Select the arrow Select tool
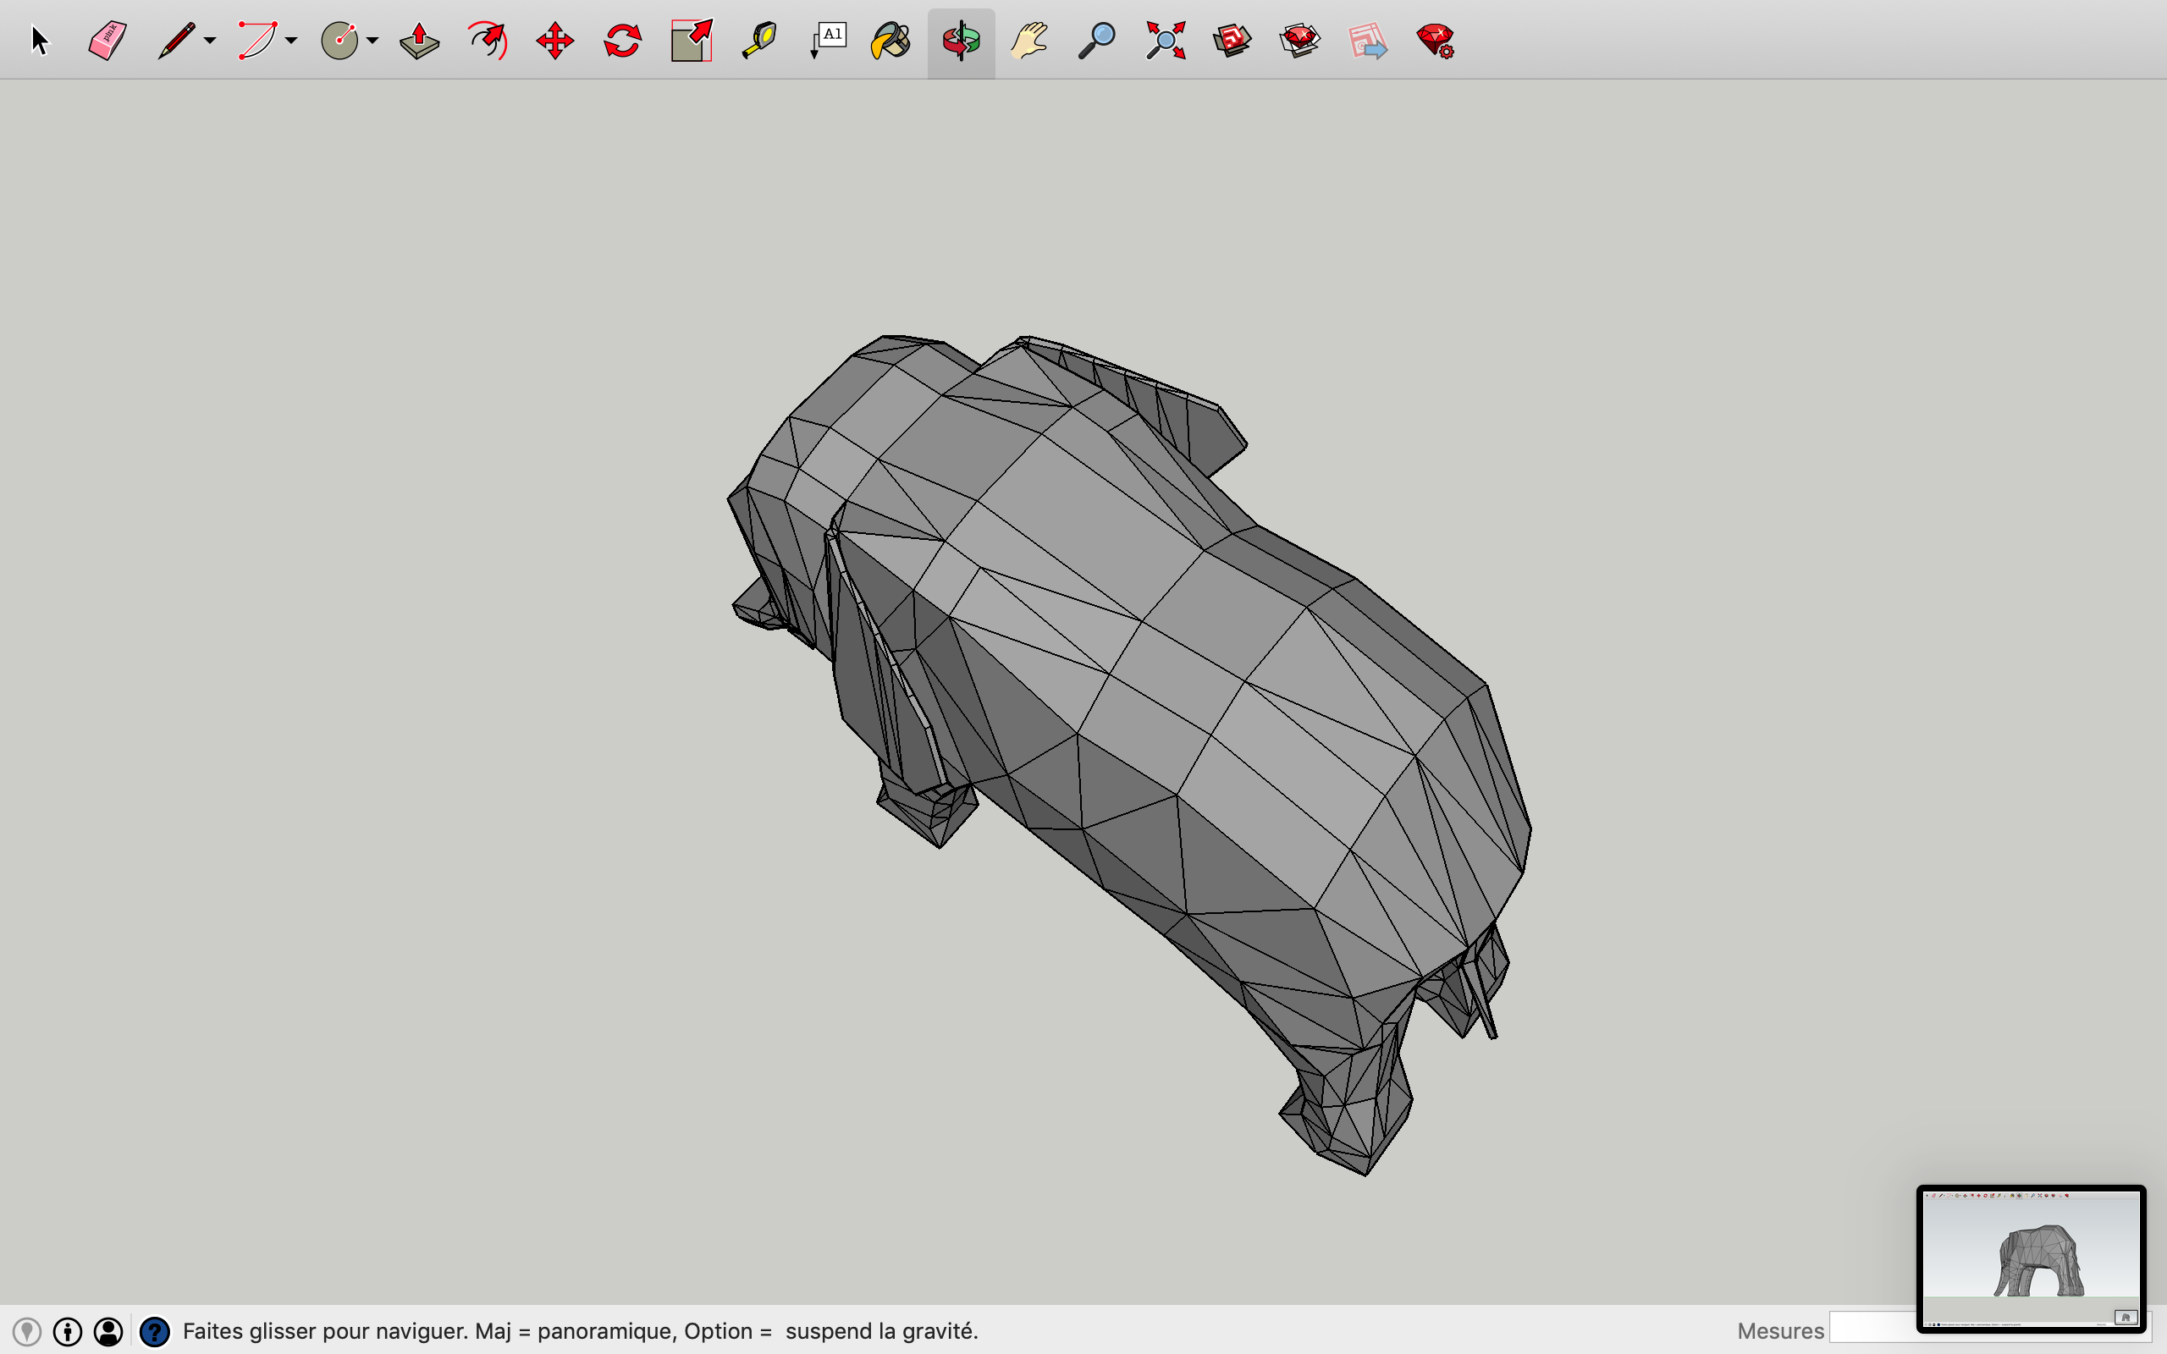2167x1354 pixels. coord(40,41)
